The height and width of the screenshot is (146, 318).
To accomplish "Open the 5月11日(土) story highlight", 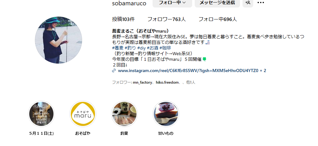I will [x=42, y=114].
